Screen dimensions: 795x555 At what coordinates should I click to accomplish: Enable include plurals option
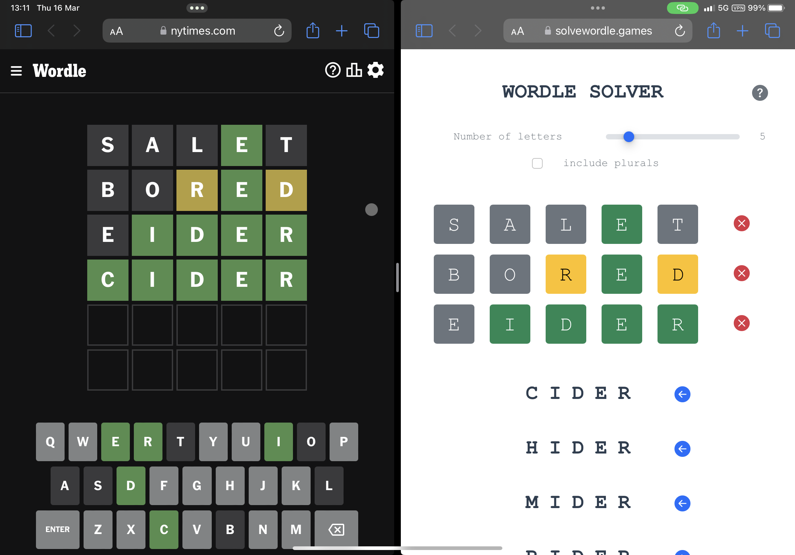point(537,163)
